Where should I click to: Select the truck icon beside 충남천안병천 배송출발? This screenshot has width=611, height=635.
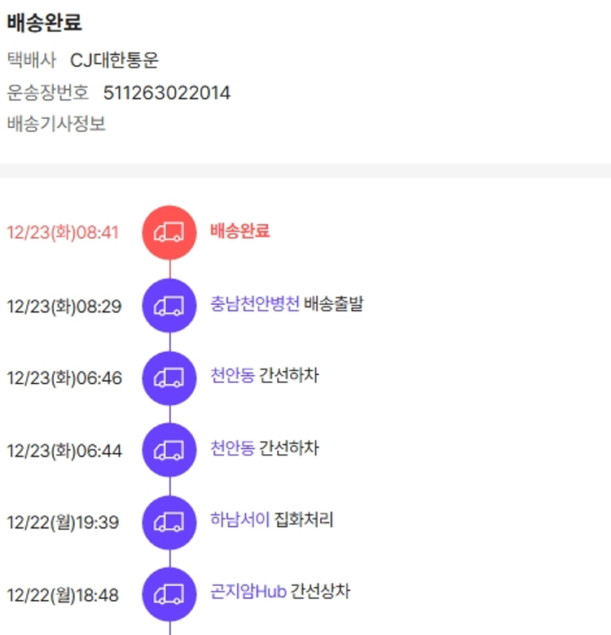point(169,306)
